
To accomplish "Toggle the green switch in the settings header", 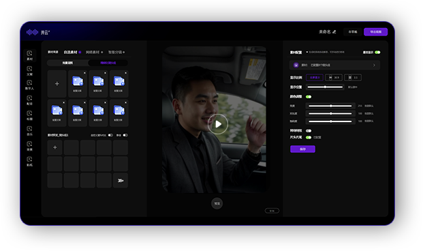I will (x=377, y=52).
